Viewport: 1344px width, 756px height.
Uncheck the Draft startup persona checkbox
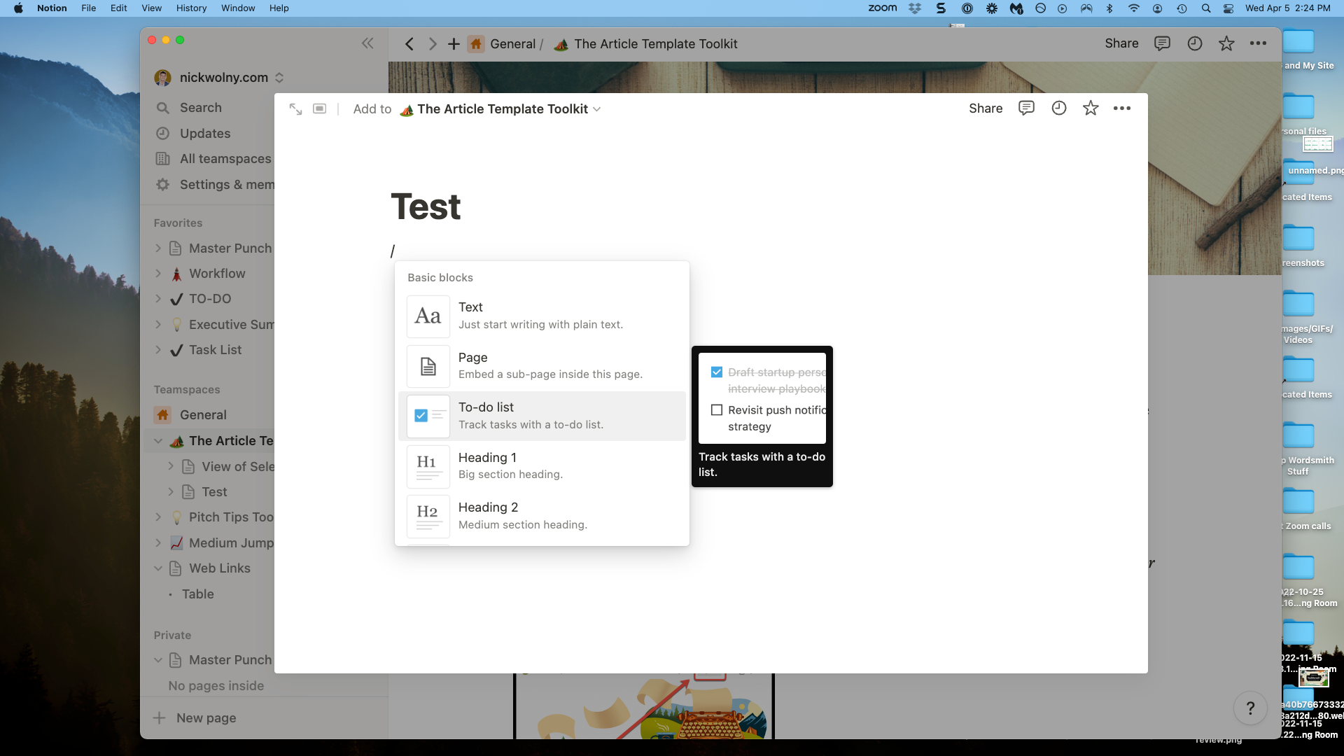point(717,372)
